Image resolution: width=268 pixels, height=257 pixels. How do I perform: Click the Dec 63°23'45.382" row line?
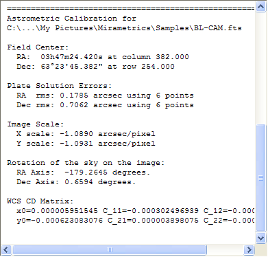pos(95,67)
